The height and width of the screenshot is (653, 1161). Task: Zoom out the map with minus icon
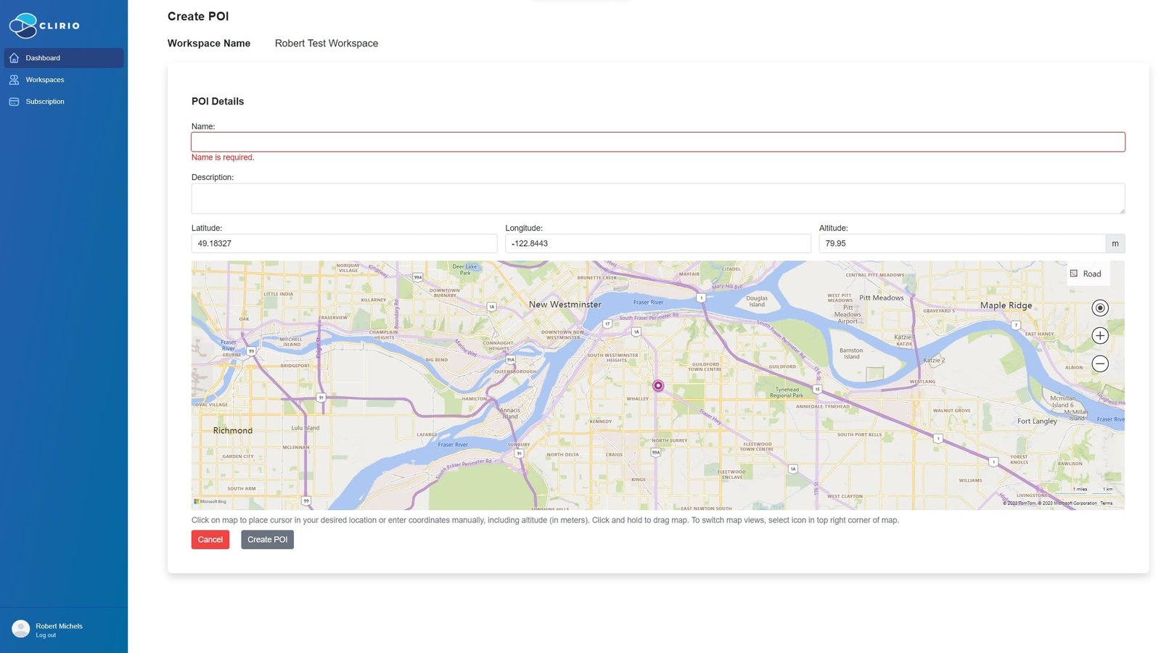click(x=1100, y=364)
